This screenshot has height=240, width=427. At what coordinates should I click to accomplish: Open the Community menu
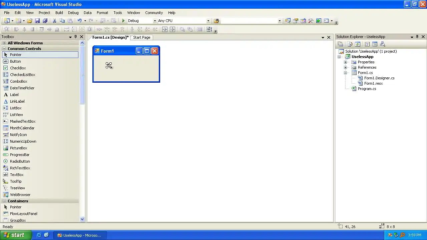pyautogui.click(x=154, y=13)
